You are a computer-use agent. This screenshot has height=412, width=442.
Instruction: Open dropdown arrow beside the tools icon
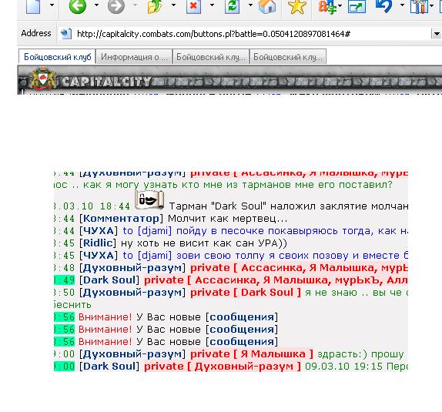coord(431,5)
